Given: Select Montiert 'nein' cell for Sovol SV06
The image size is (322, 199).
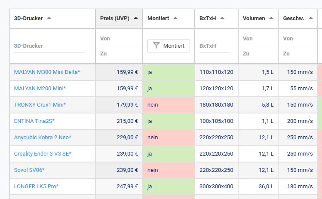Looking at the screenshot, I should [x=169, y=170].
